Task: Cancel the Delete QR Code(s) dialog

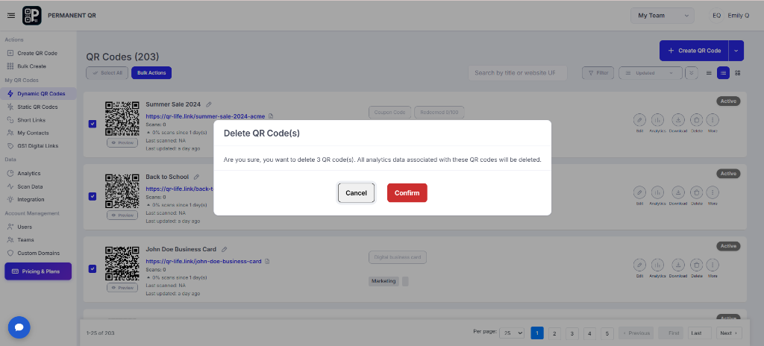Action: pyautogui.click(x=356, y=193)
